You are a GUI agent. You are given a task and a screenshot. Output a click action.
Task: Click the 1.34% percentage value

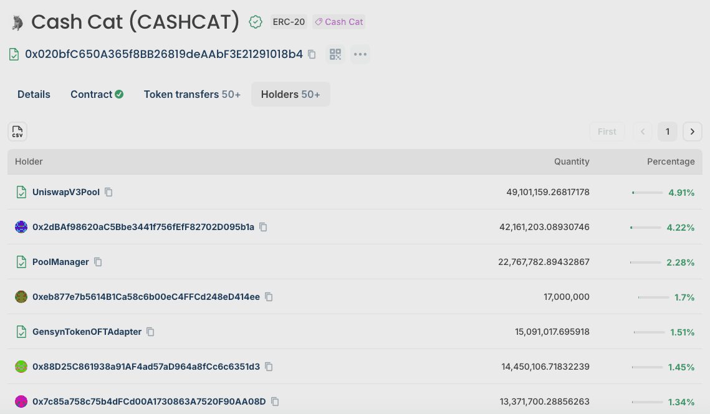[x=681, y=402]
